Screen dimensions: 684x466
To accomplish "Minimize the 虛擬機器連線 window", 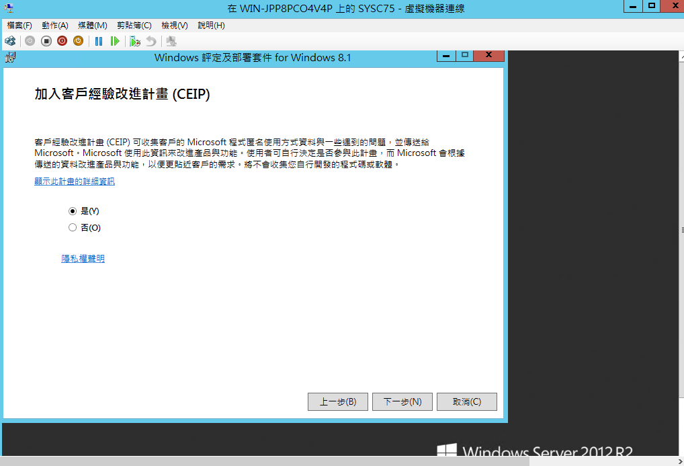I will pyautogui.click(x=633, y=6).
